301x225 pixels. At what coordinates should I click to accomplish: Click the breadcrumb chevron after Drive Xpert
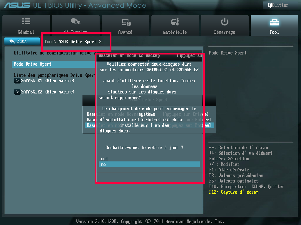click(x=100, y=42)
